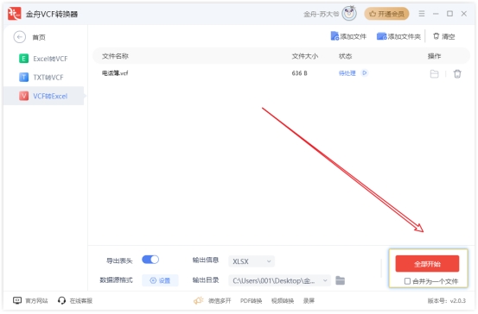This screenshot has width=478, height=314.
Task: Open the 输出目录 path dropdown
Action: (279, 280)
